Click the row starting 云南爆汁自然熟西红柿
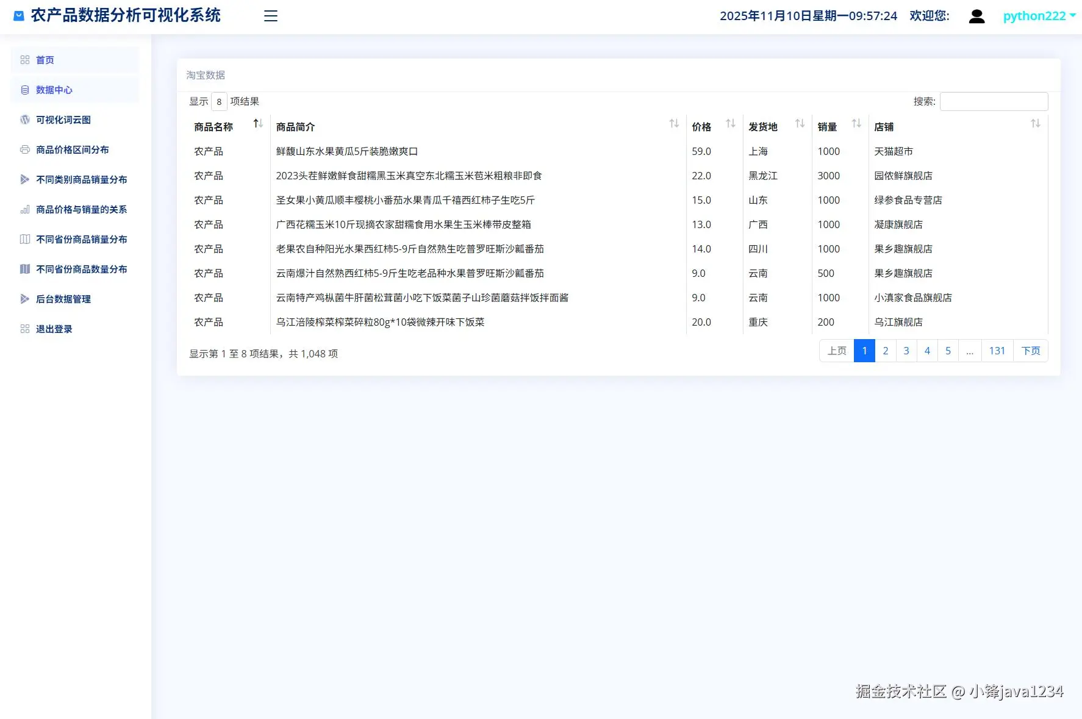This screenshot has width=1082, height=719. pyautogui.click(x=618, y=273)
